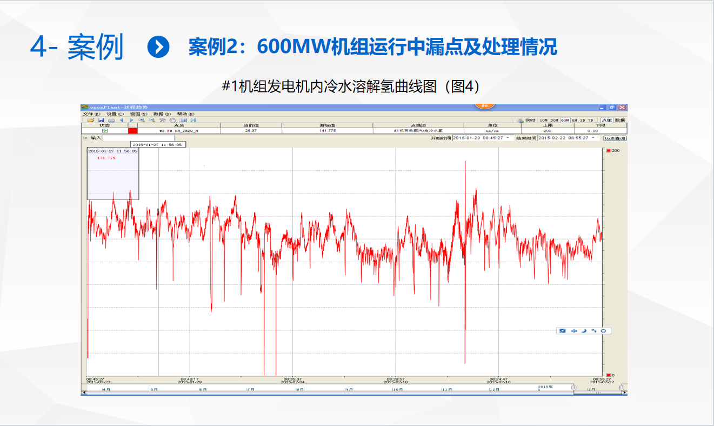Click the print toolbar icon

(111, 120)
